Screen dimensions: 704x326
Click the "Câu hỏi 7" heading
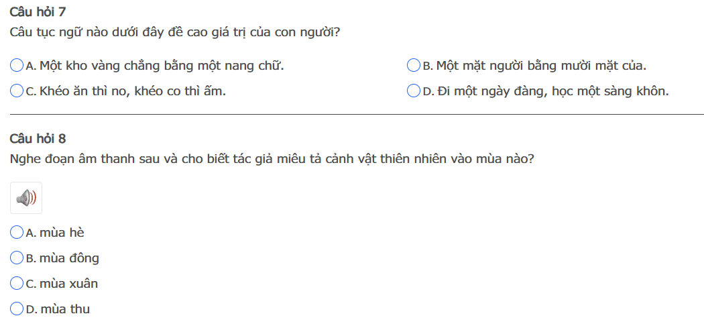tap(38, 11)
